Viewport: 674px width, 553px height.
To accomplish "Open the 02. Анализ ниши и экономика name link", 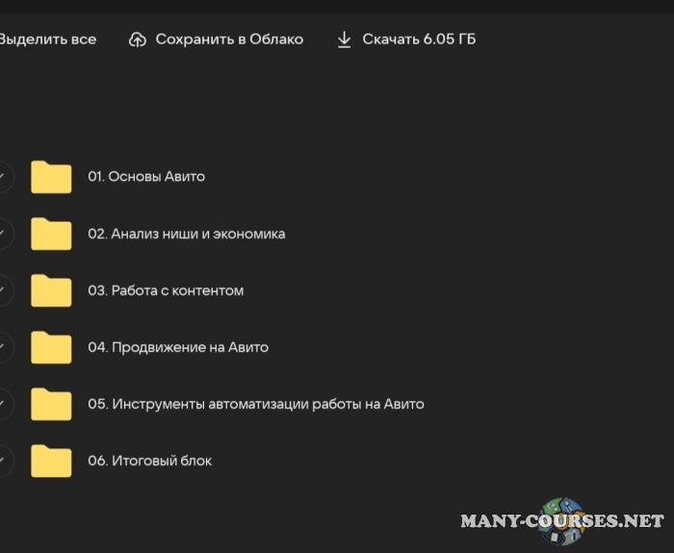I will (186, 234).
